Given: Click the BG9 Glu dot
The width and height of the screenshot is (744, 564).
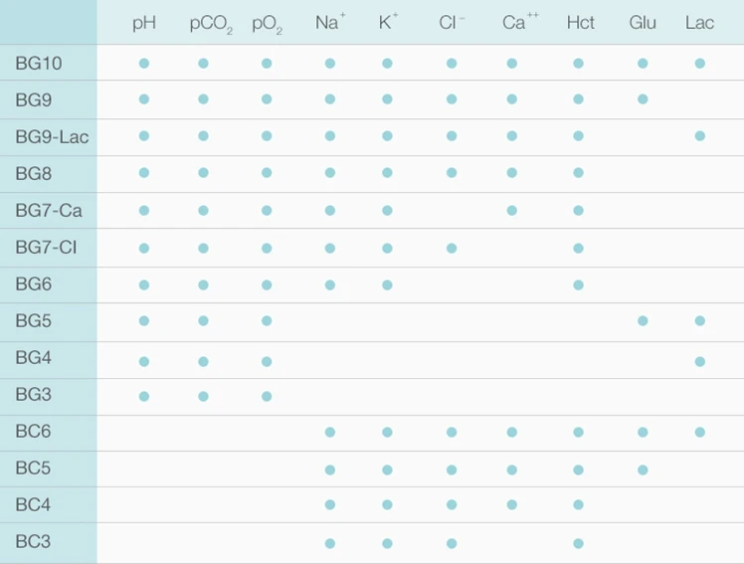Looking at the screenshot, I should click(643, 99).
